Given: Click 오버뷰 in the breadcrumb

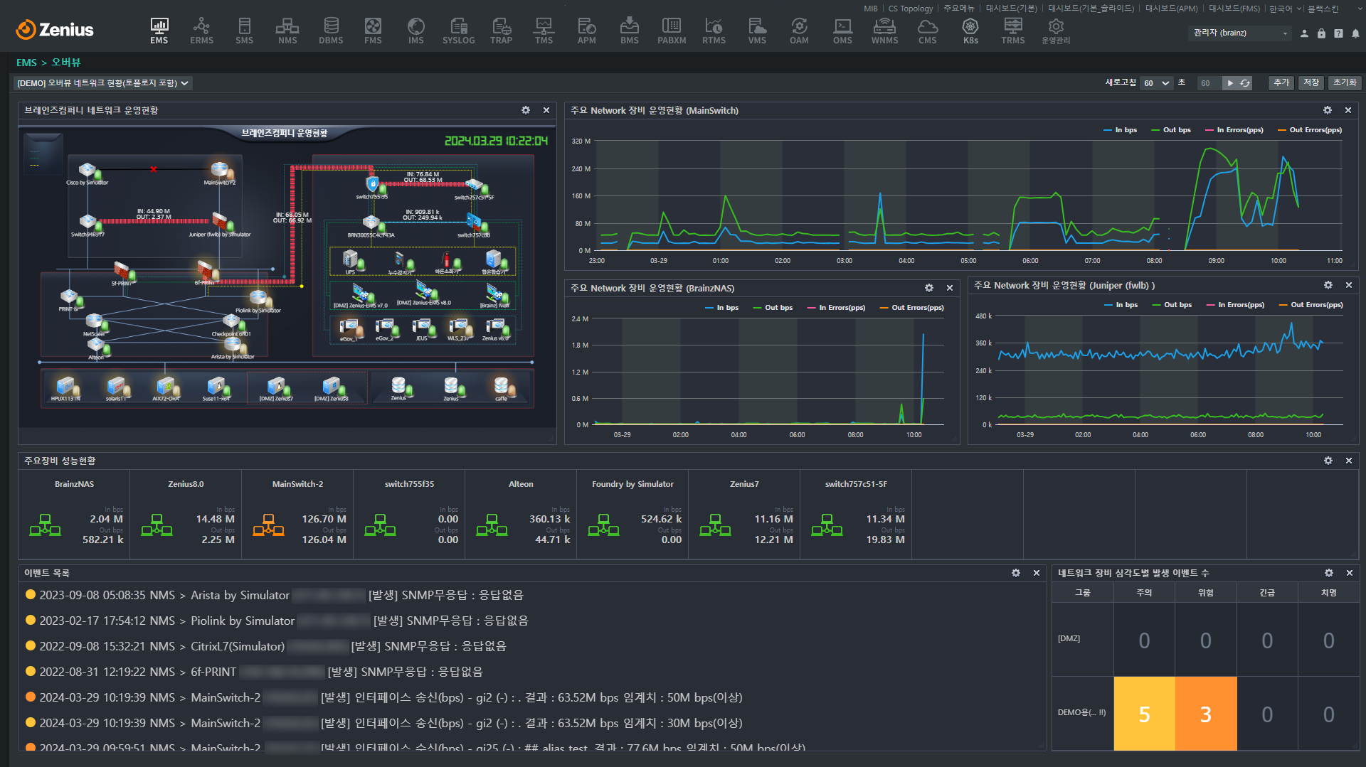Looking at the screenshot, I should [65, 63].
